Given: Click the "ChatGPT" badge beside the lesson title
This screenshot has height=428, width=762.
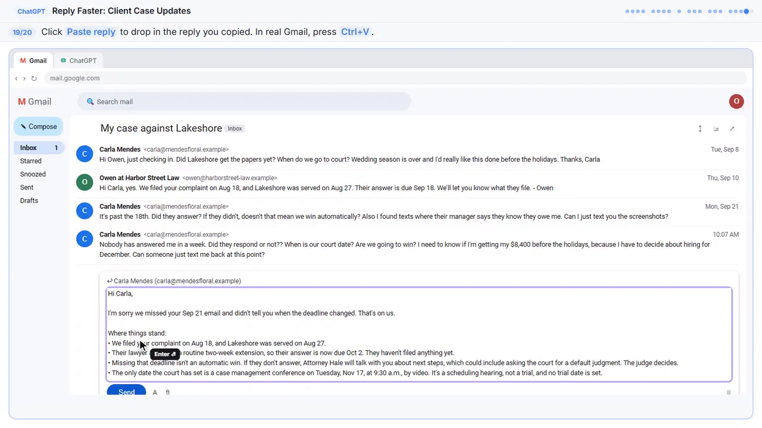Looking at the screenshot, I should [x=32, y=11].
